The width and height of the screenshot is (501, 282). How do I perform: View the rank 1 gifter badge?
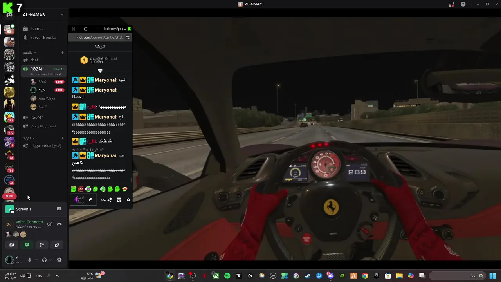(x=84, y=60)
